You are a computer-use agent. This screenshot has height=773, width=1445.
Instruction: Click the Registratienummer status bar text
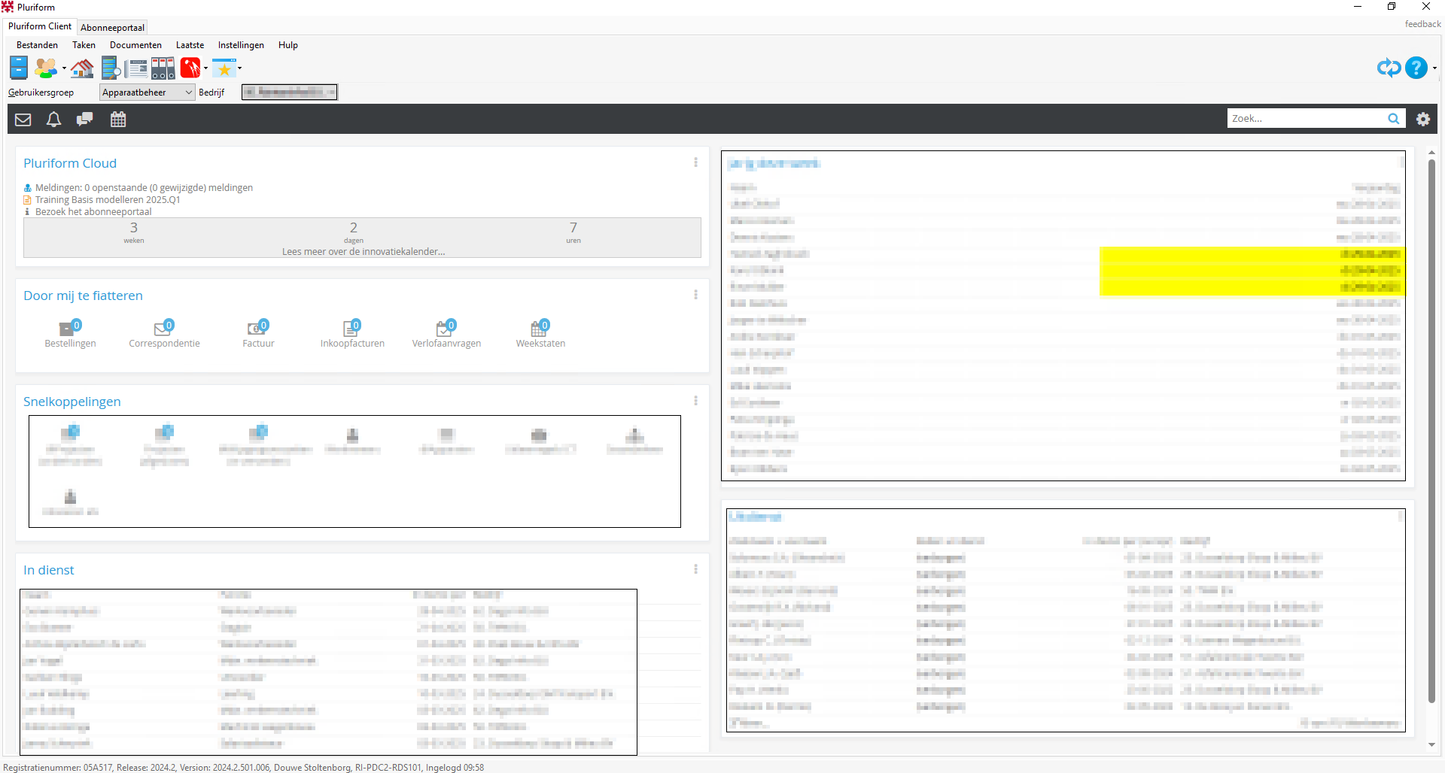click(243, 768)
